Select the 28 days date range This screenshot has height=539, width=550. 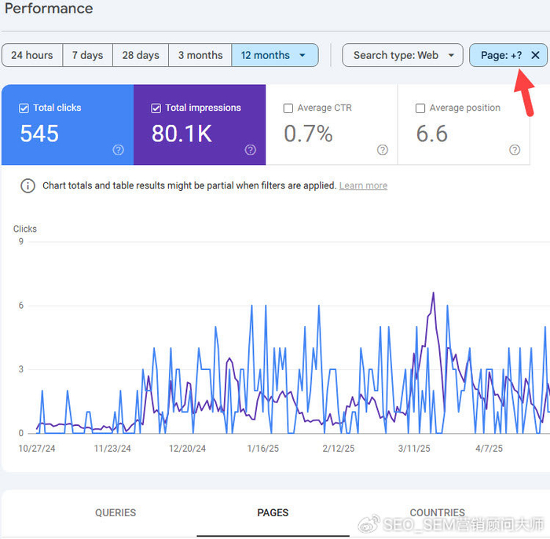[x=141, y=55]
